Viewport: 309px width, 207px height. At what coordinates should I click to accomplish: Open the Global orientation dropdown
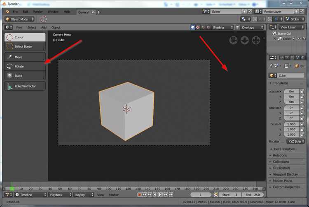pyautogui.click(x=295, y=19)
